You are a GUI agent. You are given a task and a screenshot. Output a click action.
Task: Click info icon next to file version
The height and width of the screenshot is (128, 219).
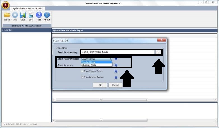(116, 65)
